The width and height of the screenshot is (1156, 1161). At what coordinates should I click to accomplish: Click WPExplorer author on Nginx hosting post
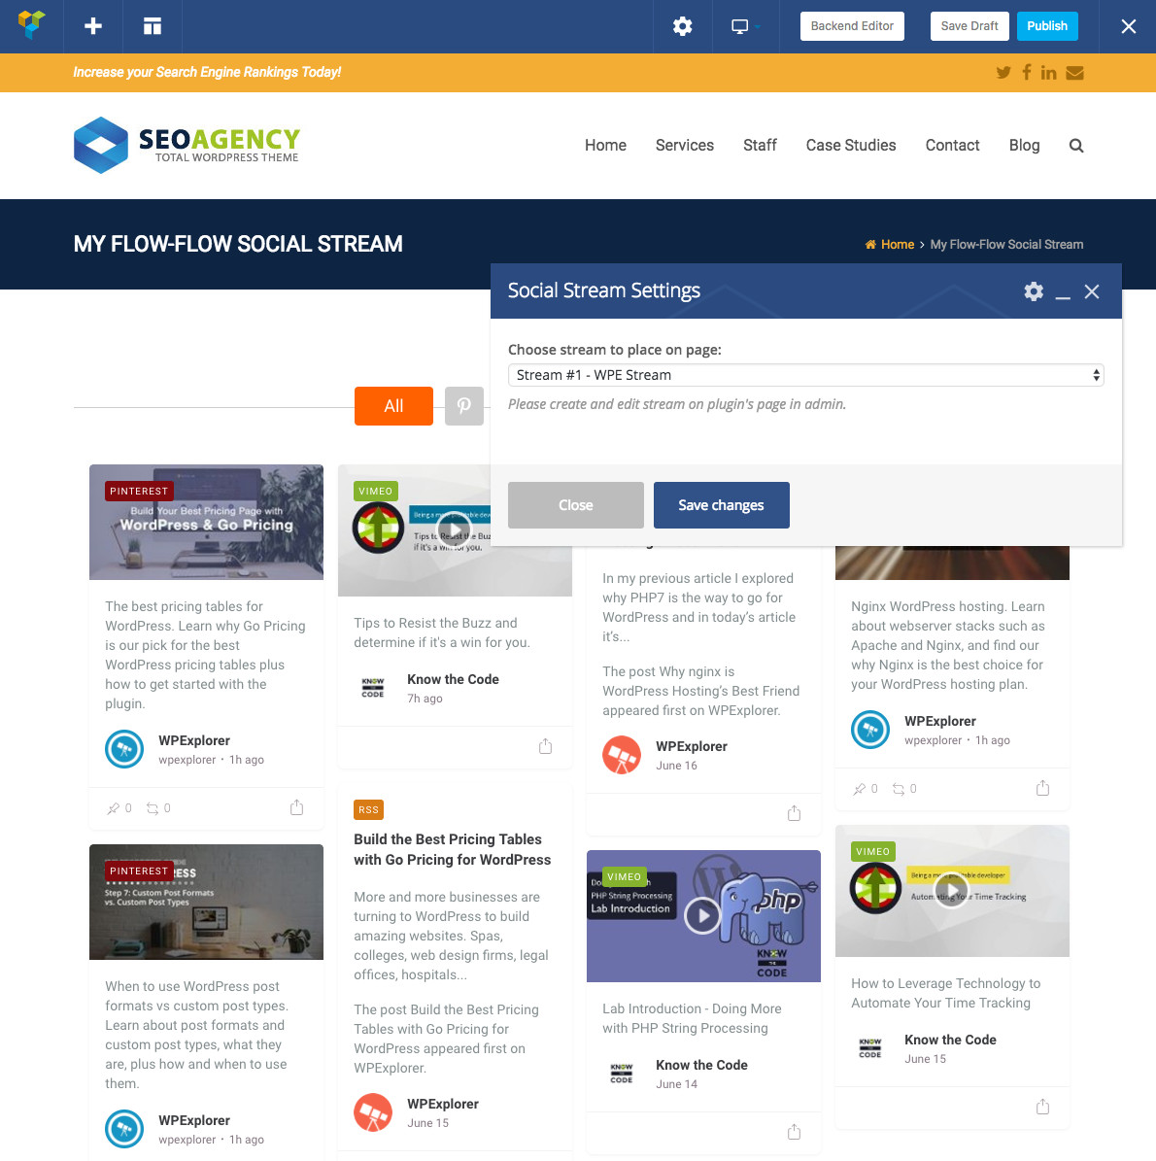[x=939, y=721]
